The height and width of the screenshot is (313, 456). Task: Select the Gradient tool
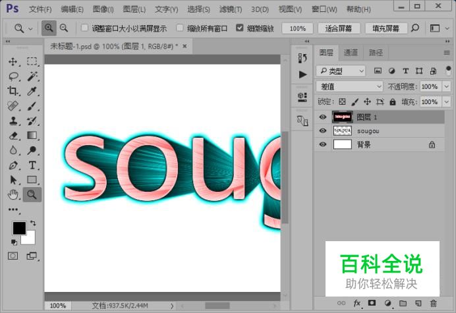(x=32, y=136)
